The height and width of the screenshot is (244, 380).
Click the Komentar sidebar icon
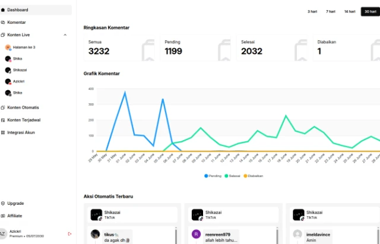click(4, 23)
